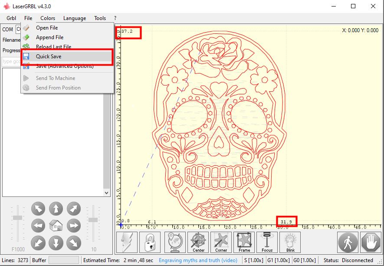Choose Save (Advanced Options)

click(67, 66)
